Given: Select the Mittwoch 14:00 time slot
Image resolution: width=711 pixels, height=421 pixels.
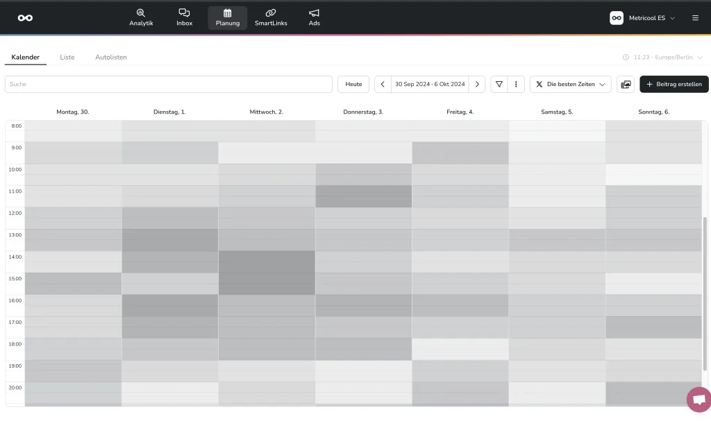Looking at the screenshot, I should click(x=267, y=262).
